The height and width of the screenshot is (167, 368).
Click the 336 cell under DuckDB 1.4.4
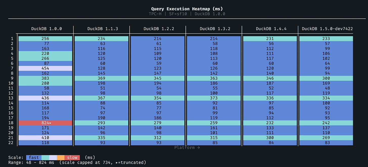[270, 98]
